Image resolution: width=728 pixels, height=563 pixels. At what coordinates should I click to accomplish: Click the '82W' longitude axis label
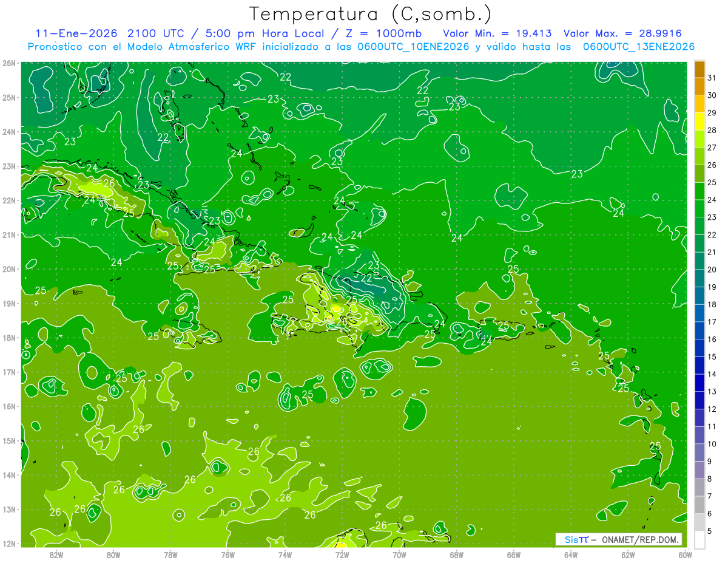point(56,554)
